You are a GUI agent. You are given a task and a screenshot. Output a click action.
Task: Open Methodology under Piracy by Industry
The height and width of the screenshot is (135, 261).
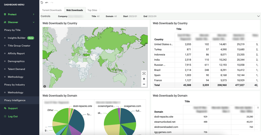[16, 93]
